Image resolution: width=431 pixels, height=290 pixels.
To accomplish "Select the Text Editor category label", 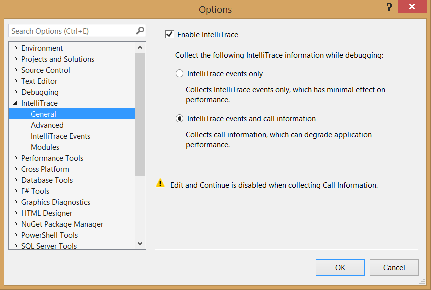I will point(39,81).
